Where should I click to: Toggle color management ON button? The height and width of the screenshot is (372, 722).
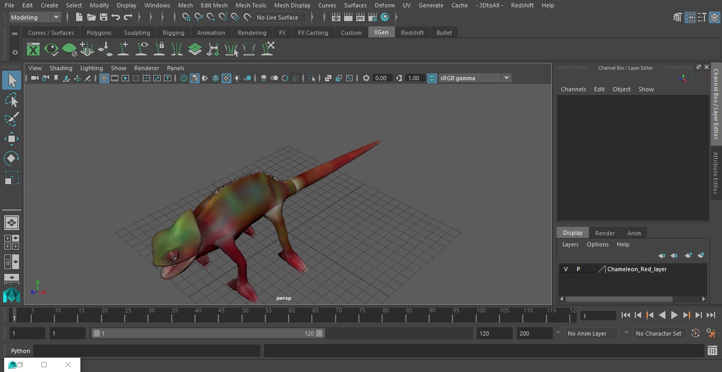tap(432, 78)
